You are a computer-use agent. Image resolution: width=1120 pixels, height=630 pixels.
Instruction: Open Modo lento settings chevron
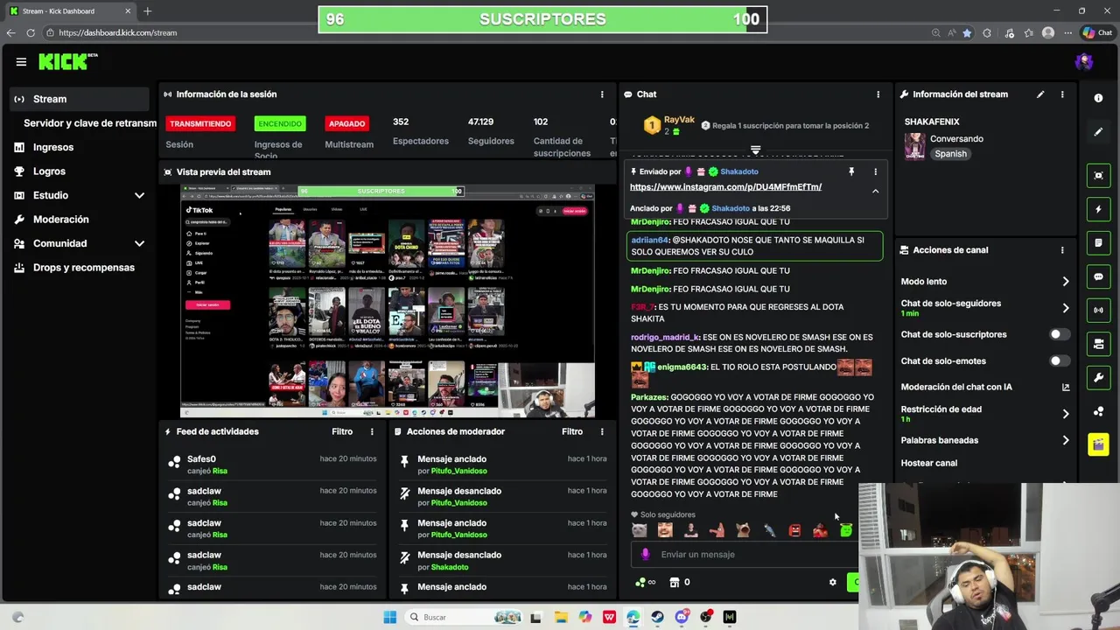pyautogui.click(x=1065, y=282)
